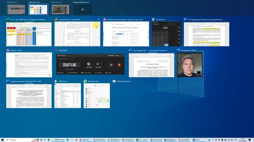254x142 pixels.
Task: Open the WhatsApp Beta window thumbnail
Action: [x=97, y=95]
